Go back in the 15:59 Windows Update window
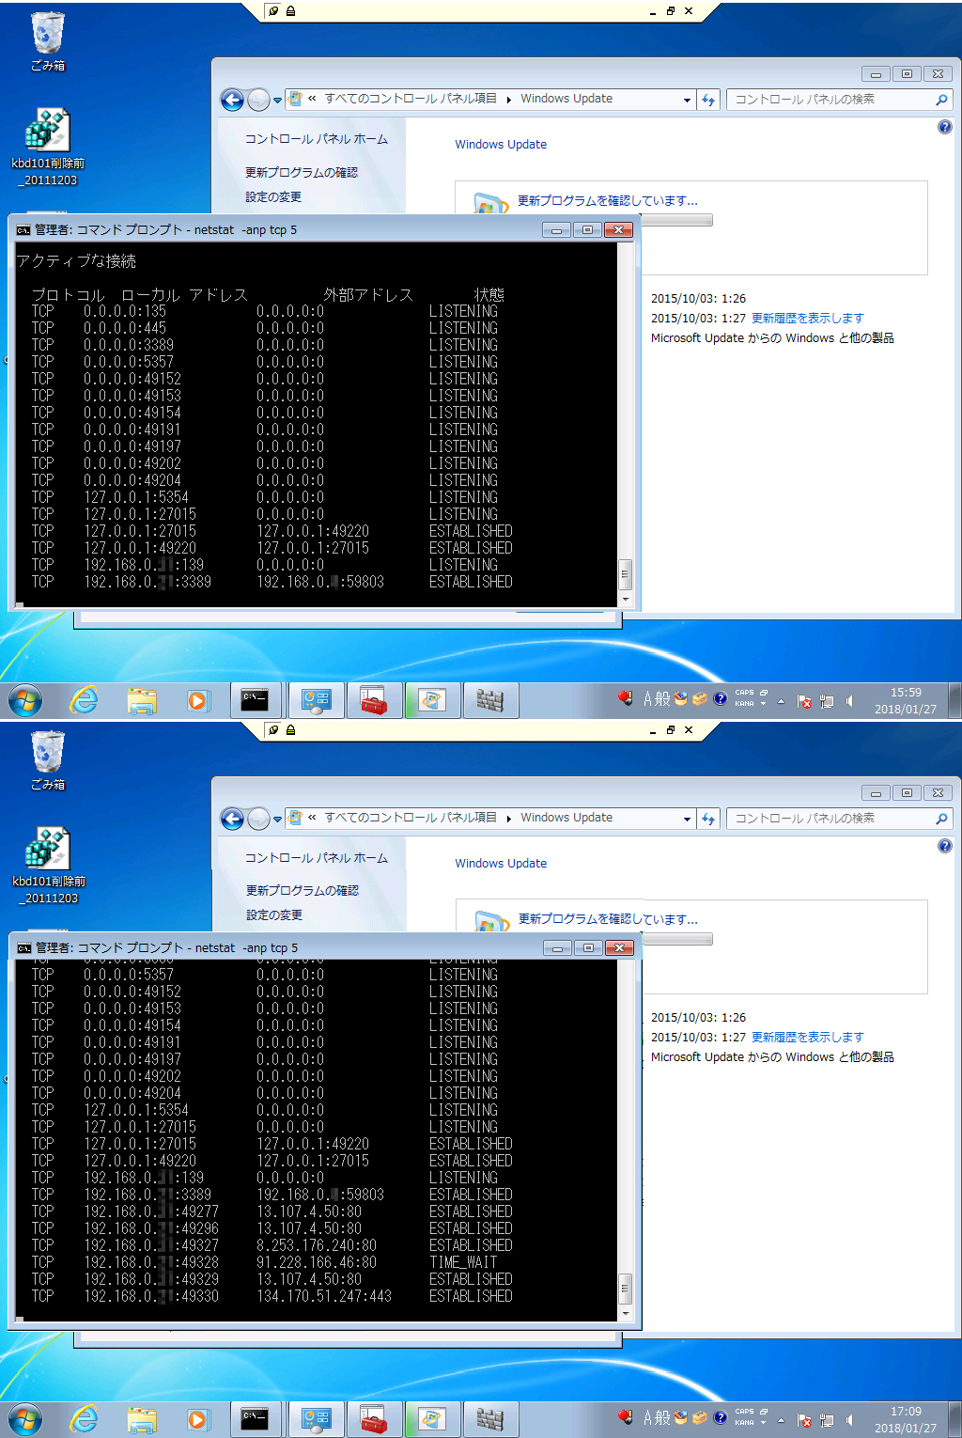 tap(233, 100)
